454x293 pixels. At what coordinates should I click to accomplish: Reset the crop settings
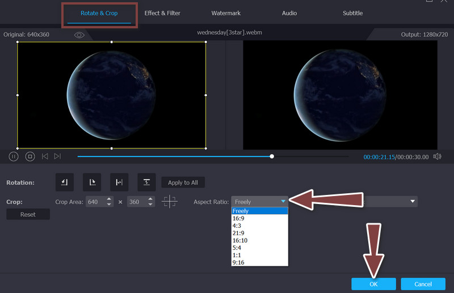28,214
